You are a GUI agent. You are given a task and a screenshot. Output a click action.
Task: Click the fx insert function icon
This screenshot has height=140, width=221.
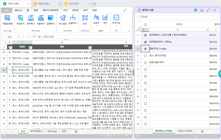[34, 37]
